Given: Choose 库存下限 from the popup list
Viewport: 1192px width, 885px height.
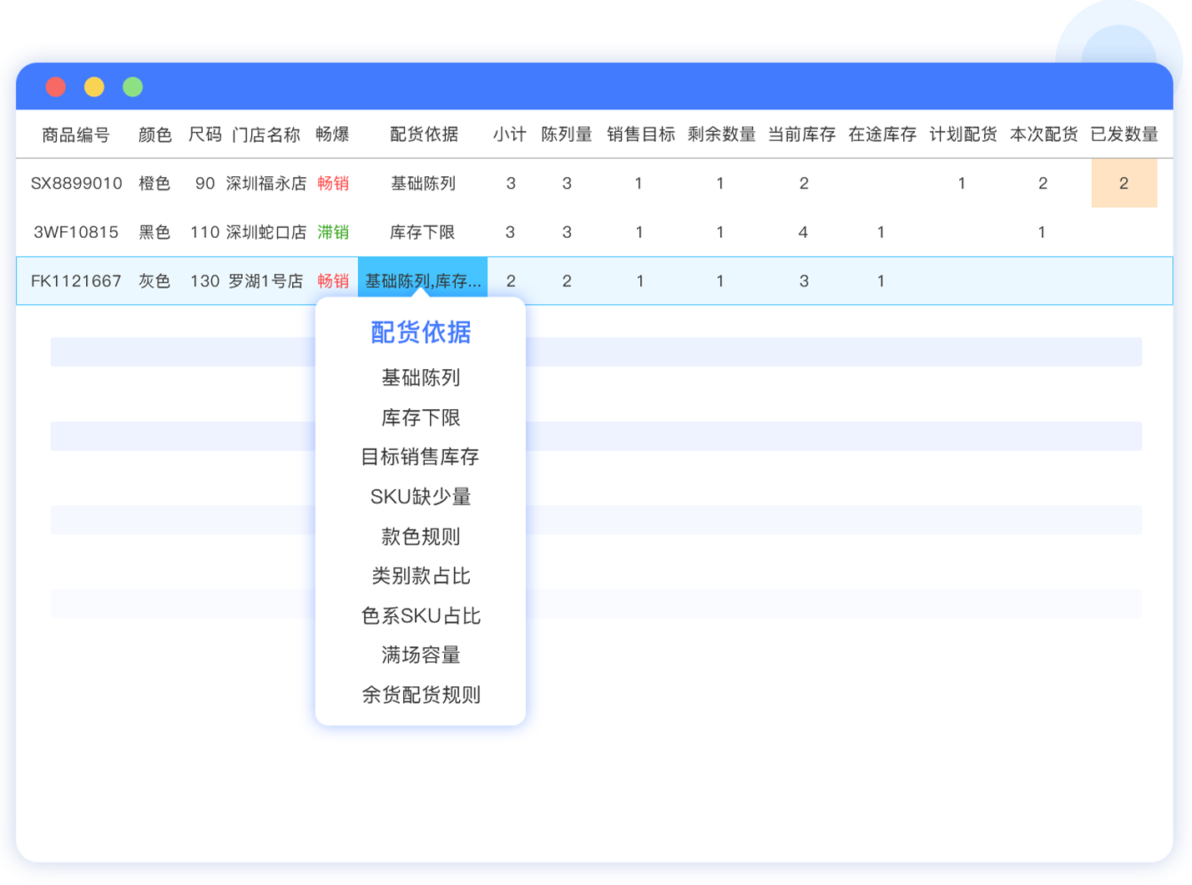Looking at the screenshot, I should [421, 417].
